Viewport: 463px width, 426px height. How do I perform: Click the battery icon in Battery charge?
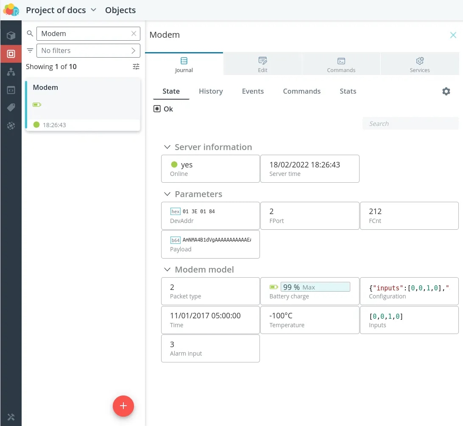coord(274,287)
